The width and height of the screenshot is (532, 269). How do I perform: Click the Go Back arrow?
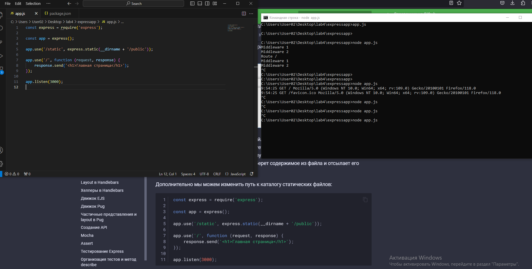pyautogui.click(x=69, y=3)
